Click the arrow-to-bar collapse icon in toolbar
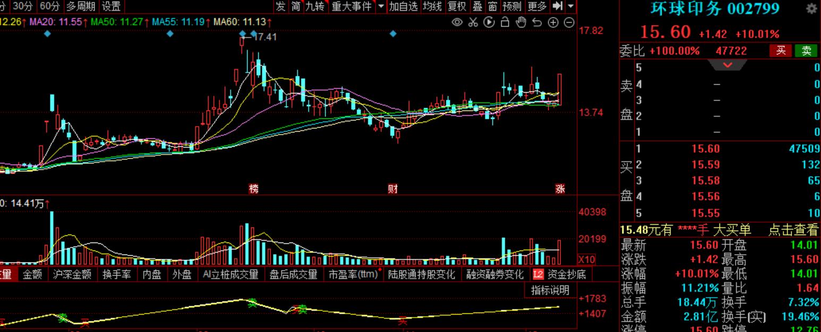The width and height of the screenshot is (821, 332). pyautogui.click(x=557, y=6)
